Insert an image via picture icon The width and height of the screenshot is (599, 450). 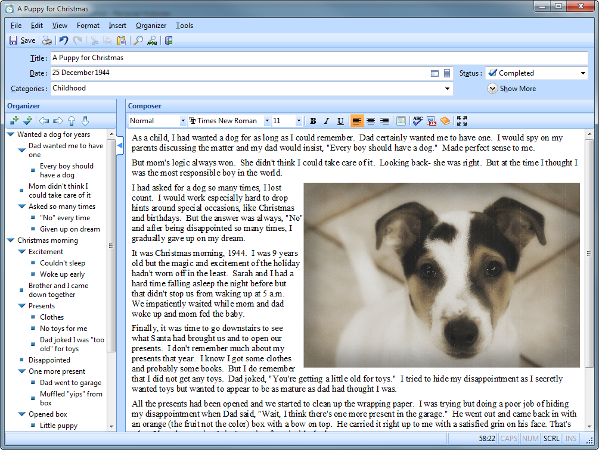tap(401, 121)
